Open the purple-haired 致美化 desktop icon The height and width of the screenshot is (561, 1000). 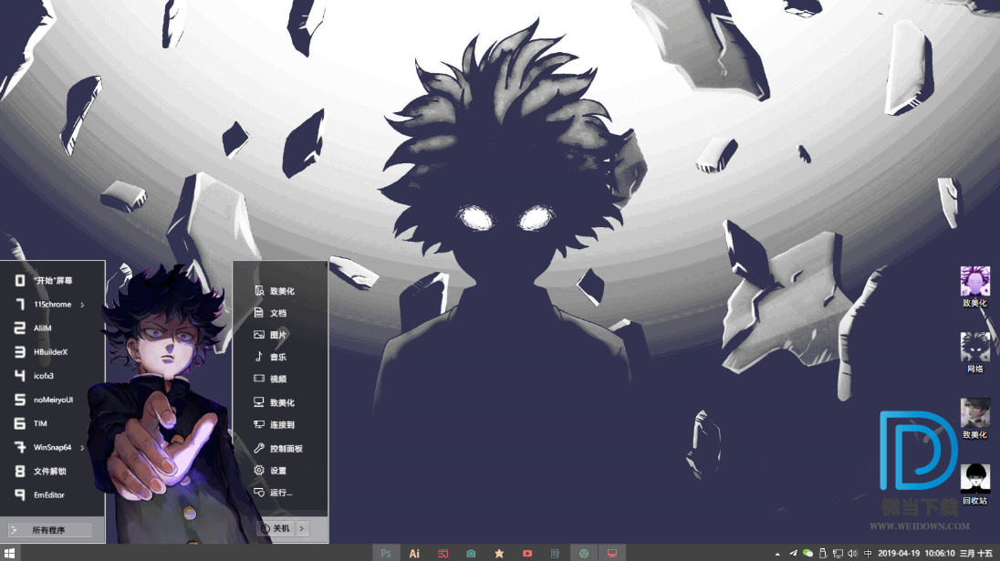[975, 286]
